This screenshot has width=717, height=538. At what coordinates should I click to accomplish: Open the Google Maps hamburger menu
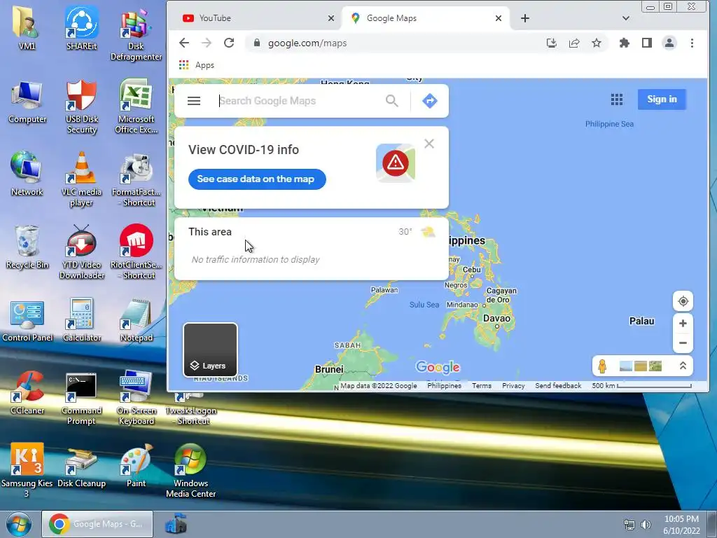(x=194, y=101)
